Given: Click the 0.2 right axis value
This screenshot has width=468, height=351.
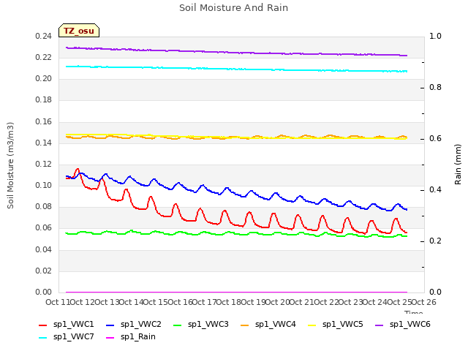Looking at the screenshot, I should tap(435, 241).
